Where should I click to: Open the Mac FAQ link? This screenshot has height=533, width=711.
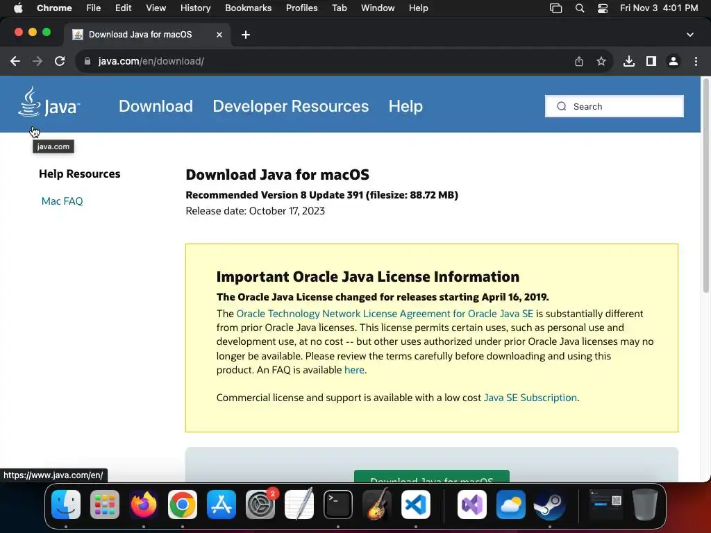62,201
